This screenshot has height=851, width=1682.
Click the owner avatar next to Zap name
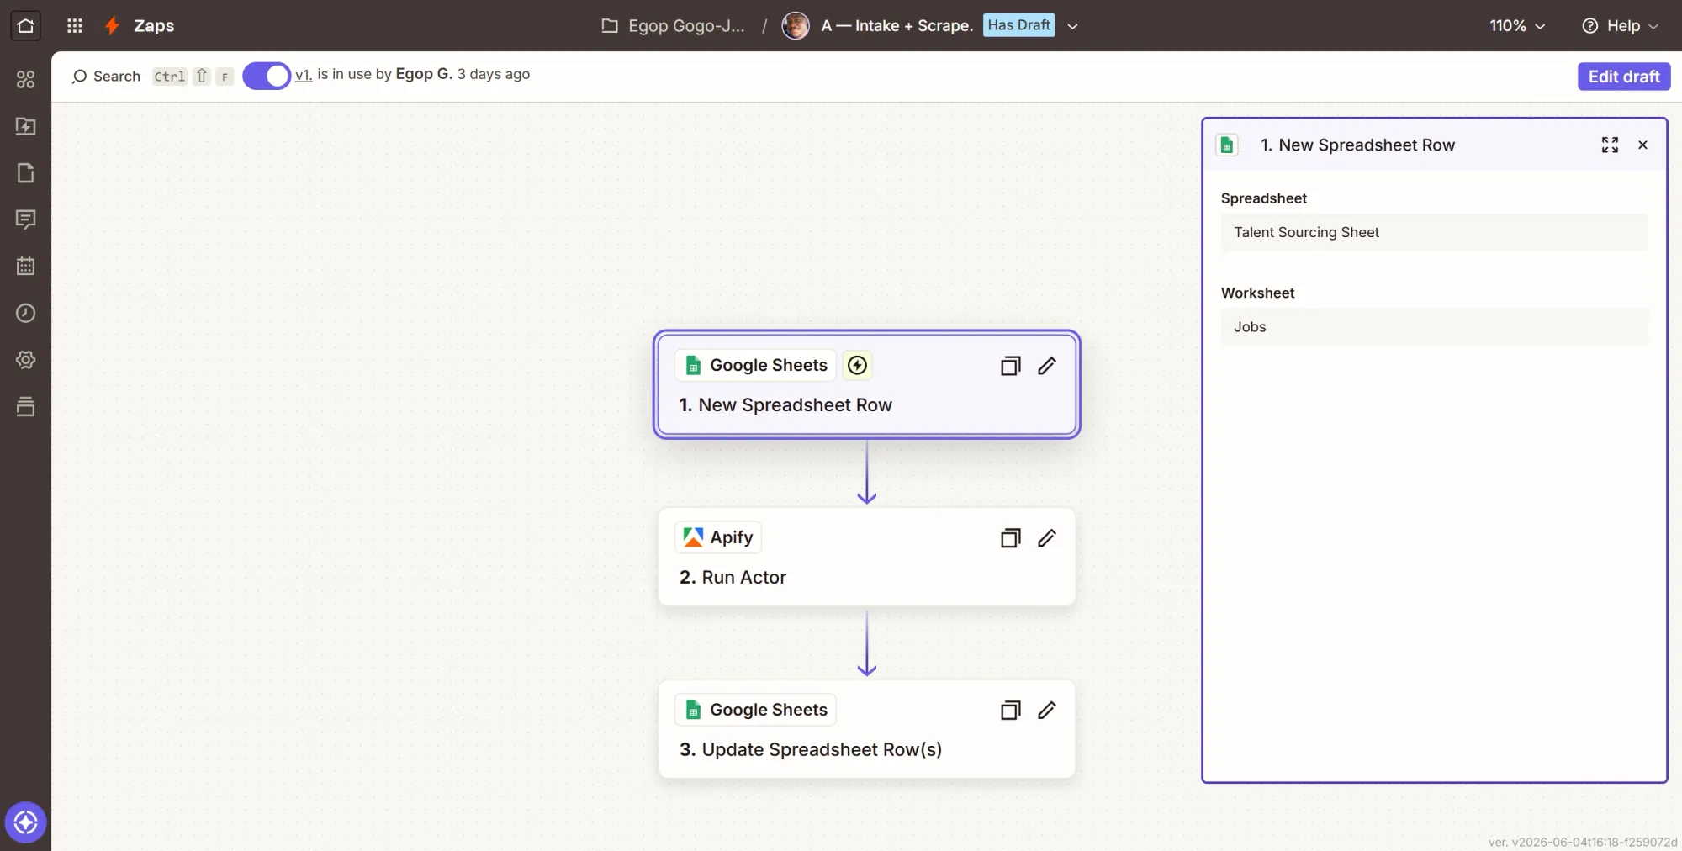click(795, 25)
